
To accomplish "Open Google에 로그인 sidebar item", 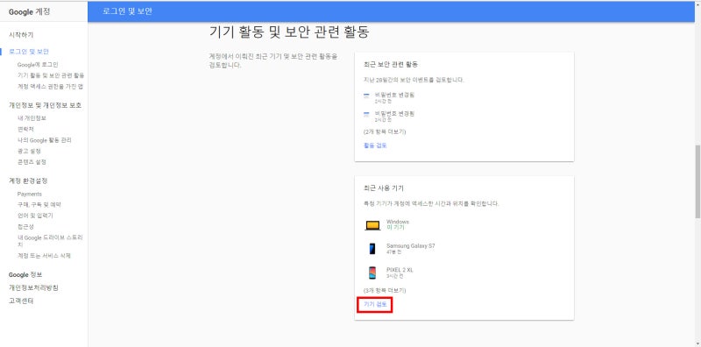I will tap(38, 65).
